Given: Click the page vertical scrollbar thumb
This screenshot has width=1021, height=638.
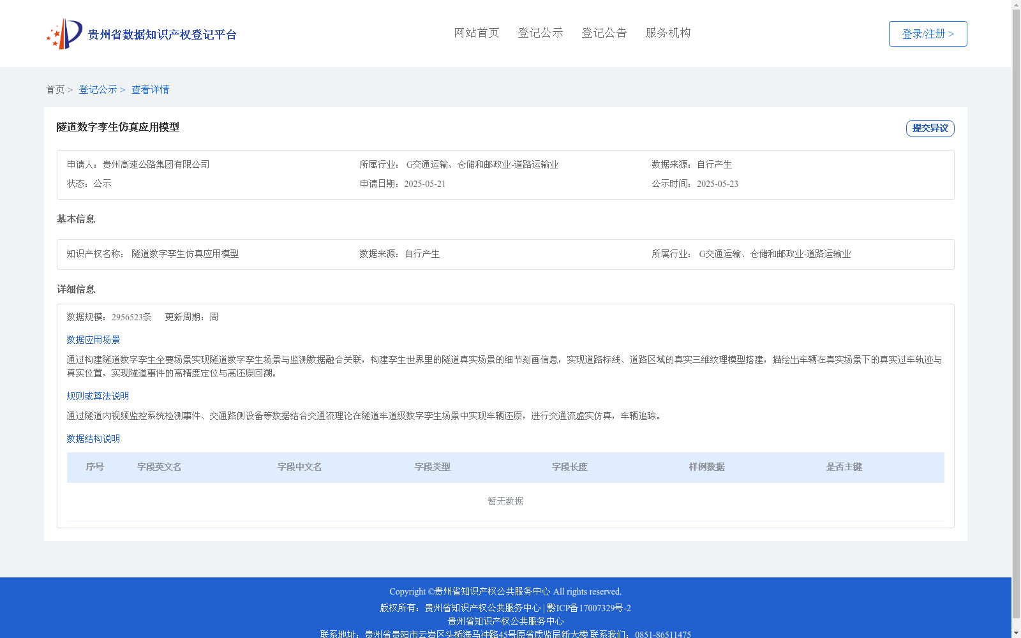Looking at the screenshot, I should tap(1016, 315).
